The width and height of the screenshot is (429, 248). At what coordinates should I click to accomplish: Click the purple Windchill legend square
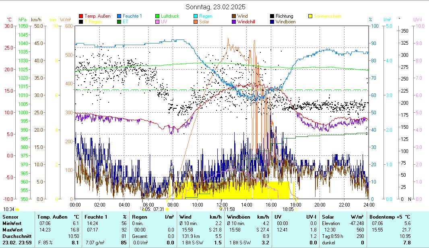pyautogui.click(x=234, y=22)
